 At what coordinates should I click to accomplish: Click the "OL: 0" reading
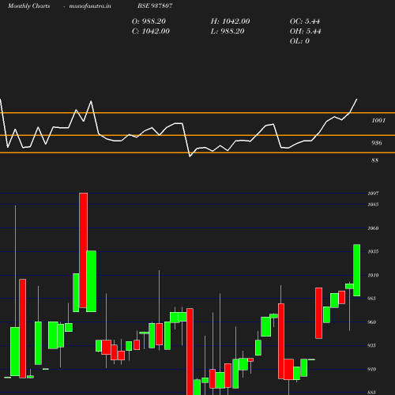point(299,41)
